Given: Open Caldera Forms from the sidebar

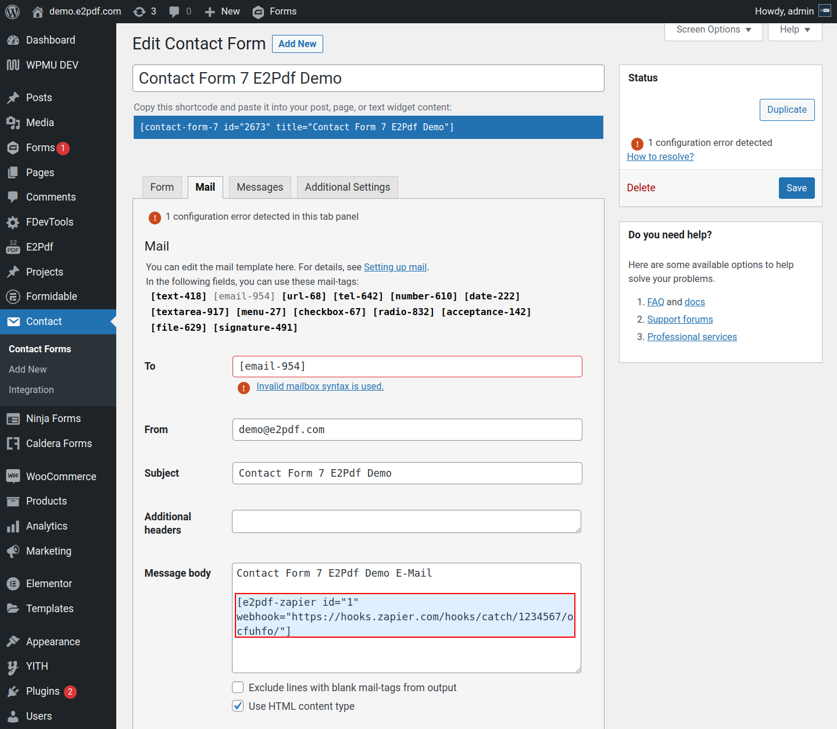Looking at the screenshot, I should point(59,444).
